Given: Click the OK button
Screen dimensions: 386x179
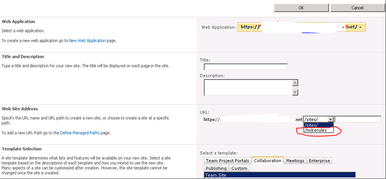Looking at the screenshot, I should click(301, 8).
